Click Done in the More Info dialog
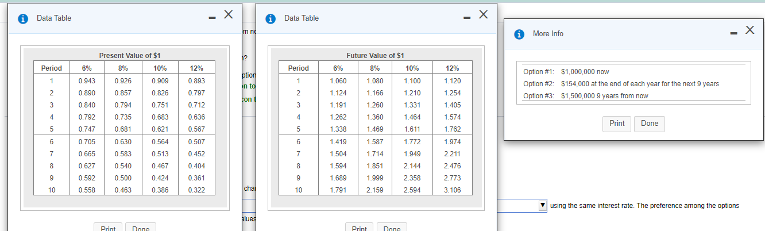765x231 pixels. coord(650,124)
